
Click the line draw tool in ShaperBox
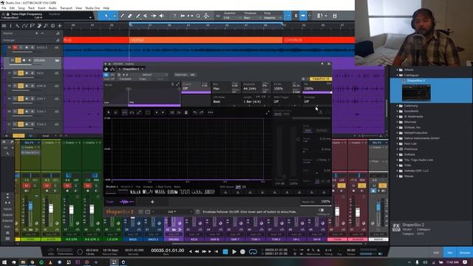(x=139, y=112)
